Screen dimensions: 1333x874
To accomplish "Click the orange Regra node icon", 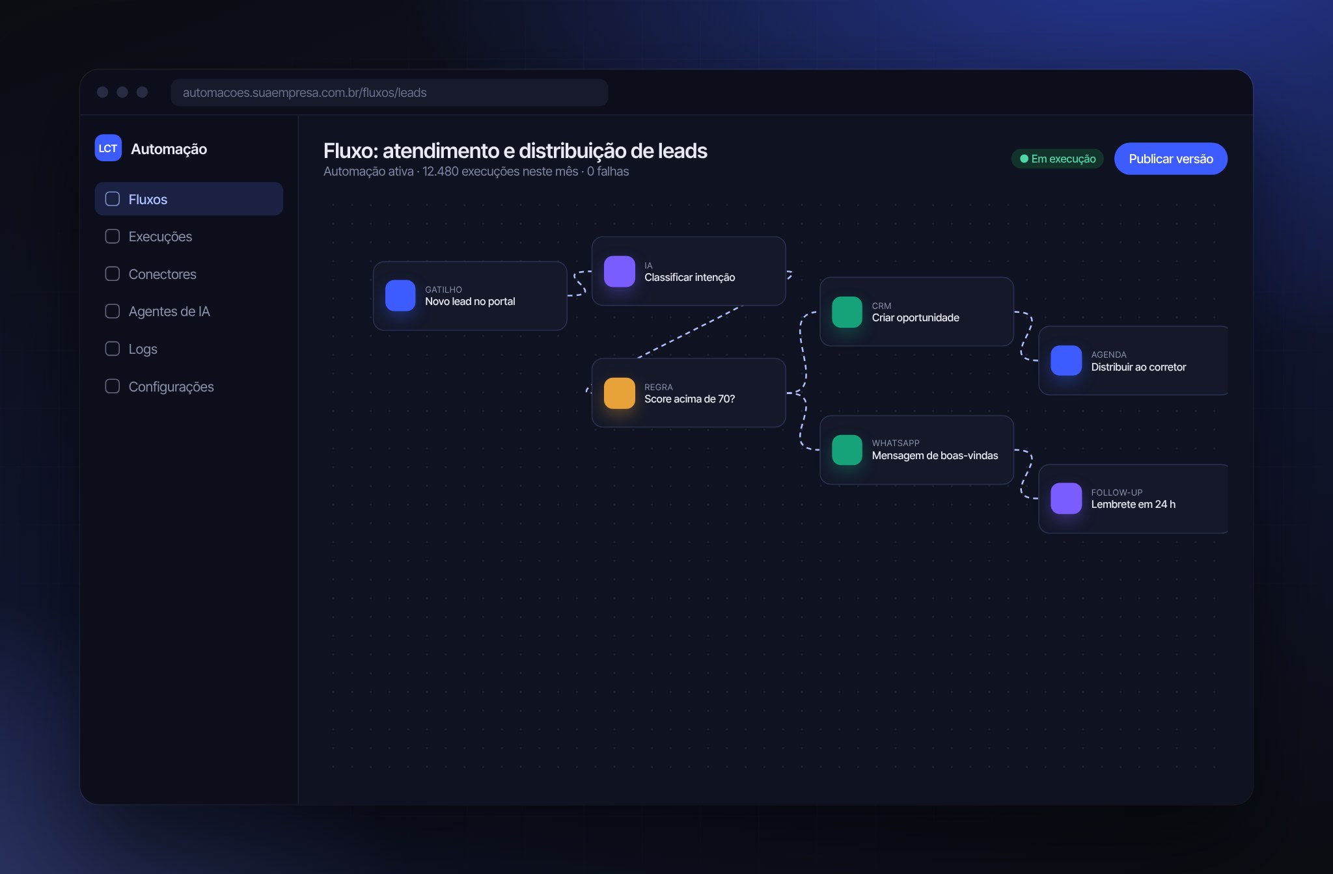I will pos(620,393).
